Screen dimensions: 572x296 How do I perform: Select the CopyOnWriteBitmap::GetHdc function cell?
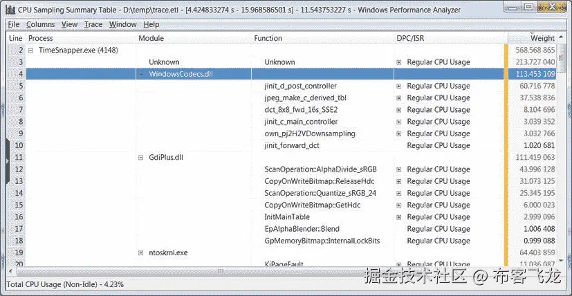point(312,205)
